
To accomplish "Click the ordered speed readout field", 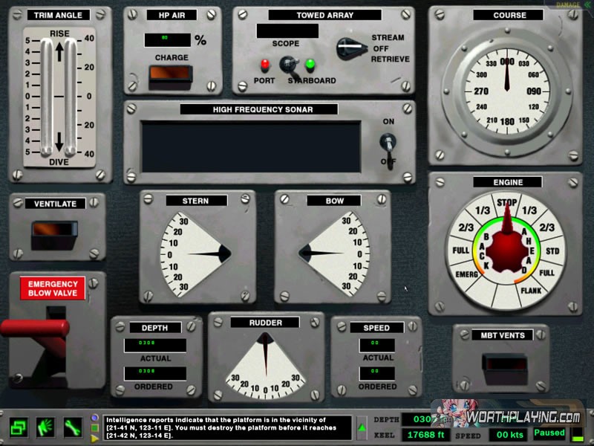I will click(376, 372).
